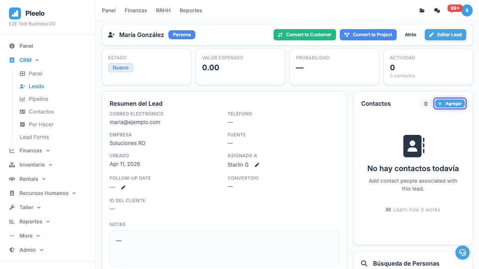Click the assignee name Starlin G
479x269 pixels.
(x=238, y=165)
